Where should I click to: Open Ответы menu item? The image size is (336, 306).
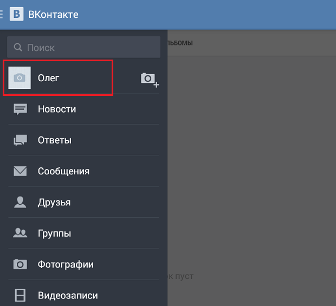click(83, 140)
